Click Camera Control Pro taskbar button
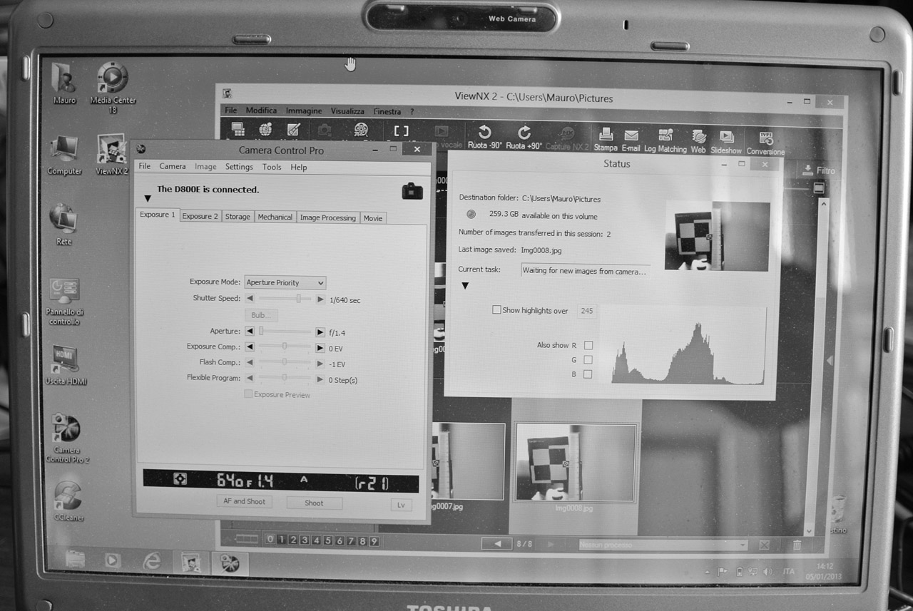This screenshot has height=611, width=913. 229,563
